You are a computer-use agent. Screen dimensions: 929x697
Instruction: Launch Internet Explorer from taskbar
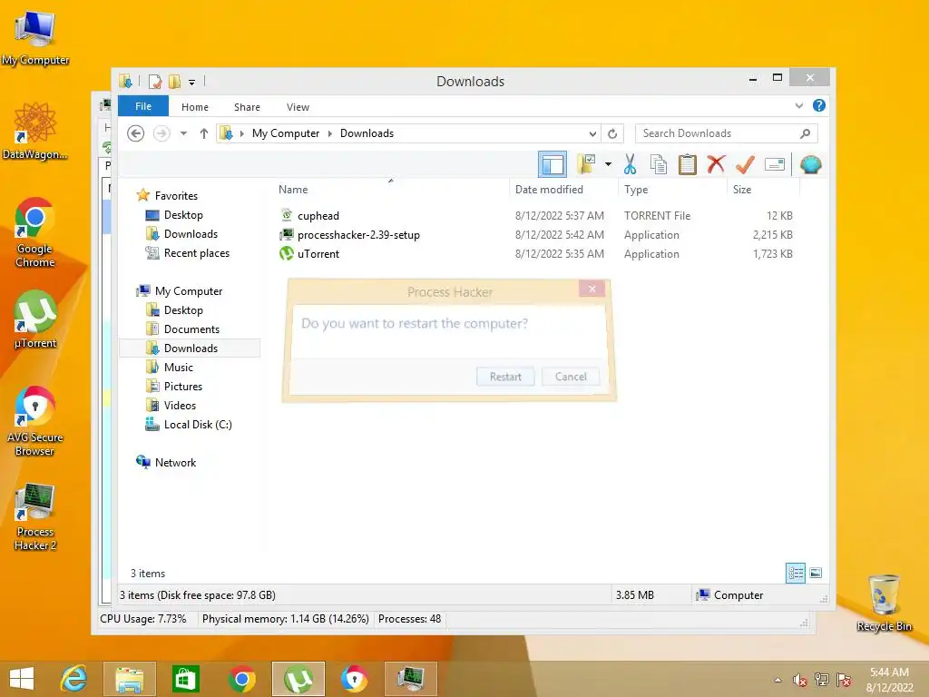(x=74, y=679)
